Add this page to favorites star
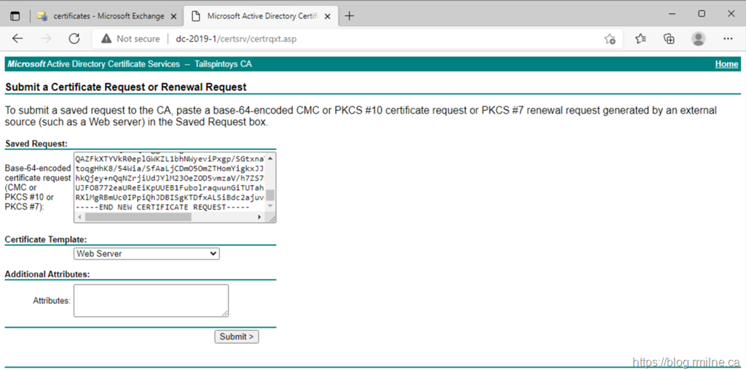The height and width of the screenshot is (370, 746). point(610,39)
